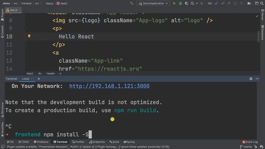Click line number 13 in the gutter
265x149 pixels.
tap(9, 61)
